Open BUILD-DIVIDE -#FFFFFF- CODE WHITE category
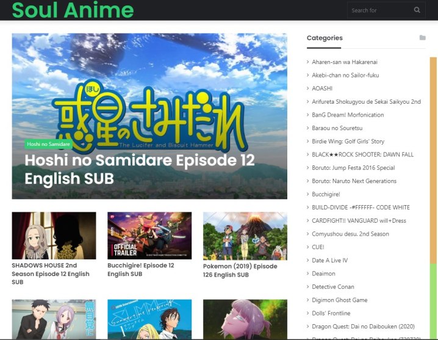This screenshot has width=438, height=340. tap(361, 208)
